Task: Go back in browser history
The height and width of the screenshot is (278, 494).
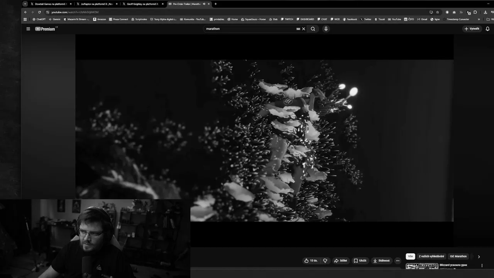Action: pos(25,12)
